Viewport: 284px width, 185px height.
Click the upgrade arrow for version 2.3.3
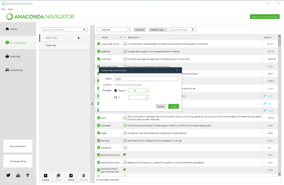265,96
